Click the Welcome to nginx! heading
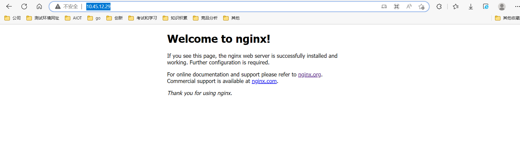Screen dimensions: 520x143 pos(219,39)
